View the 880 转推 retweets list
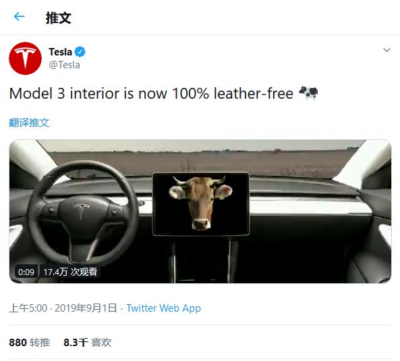The image size is (400, 361). [30, 342]
